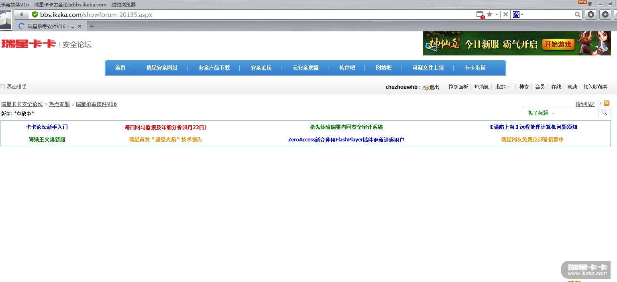Image resolution: width=617 pixels, height=282 pixels.
Task: Click the browser back arrow button
Action: tap(21, 14)
